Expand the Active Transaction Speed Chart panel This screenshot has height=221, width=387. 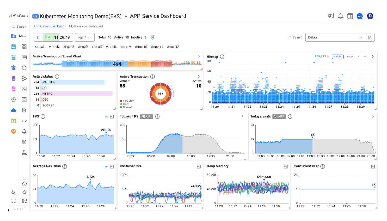[198, 56]
